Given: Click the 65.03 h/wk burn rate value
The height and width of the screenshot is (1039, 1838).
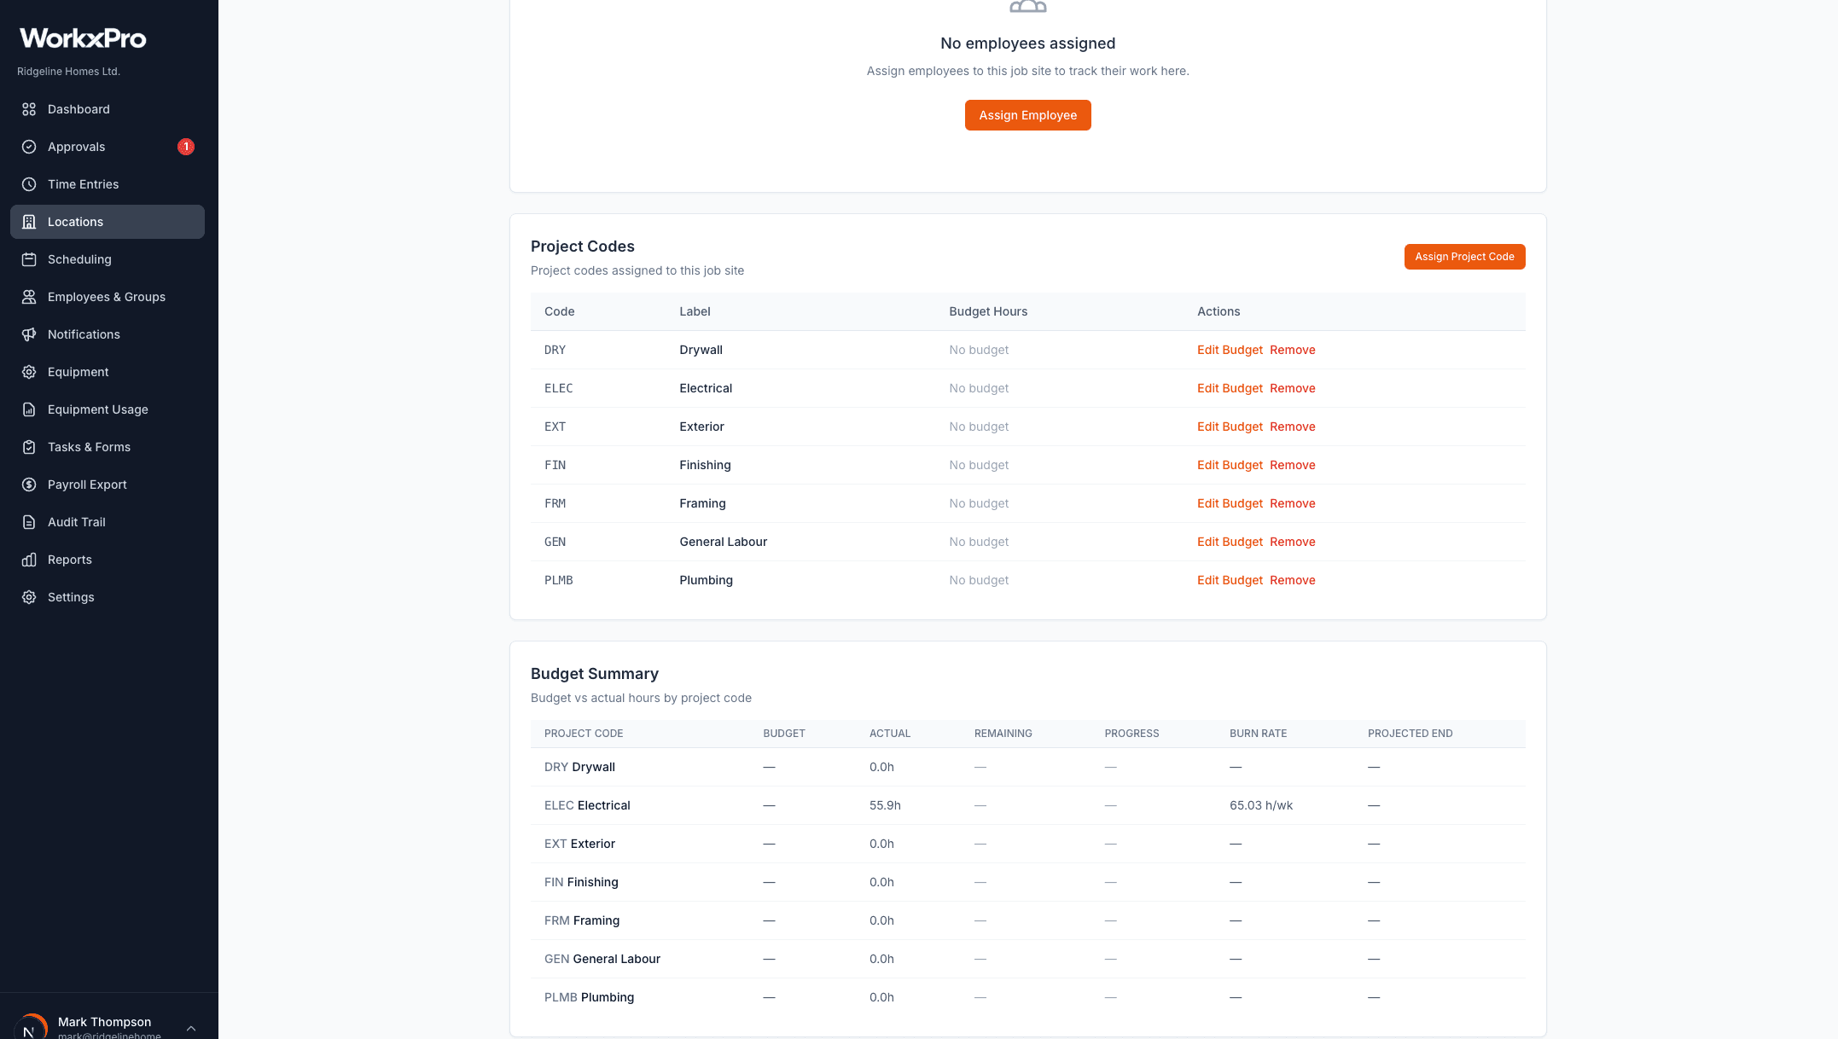Looking at the screenshot, I should [1262, 805].
